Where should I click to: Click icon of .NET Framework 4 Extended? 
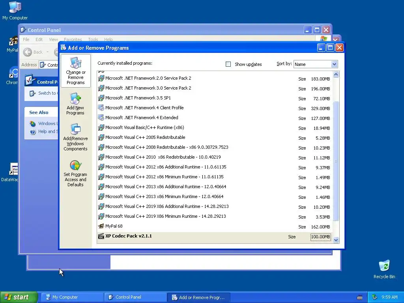pos(101,118)
